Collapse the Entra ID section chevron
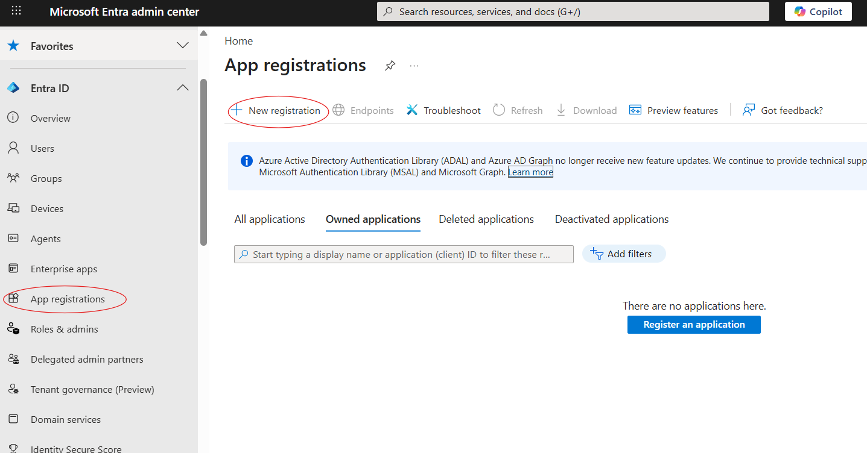Viewport: 867px width, 453px height. (182, 89)
